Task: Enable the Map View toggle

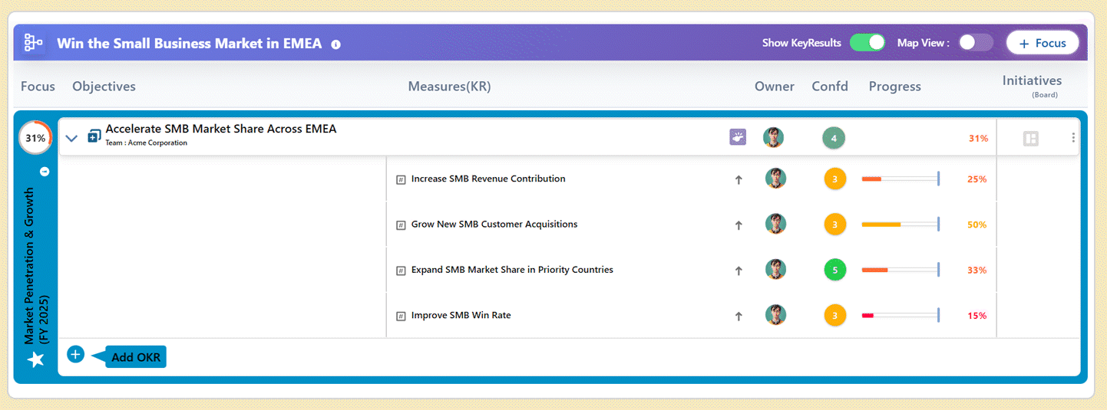Action: (x=975, y=43)
